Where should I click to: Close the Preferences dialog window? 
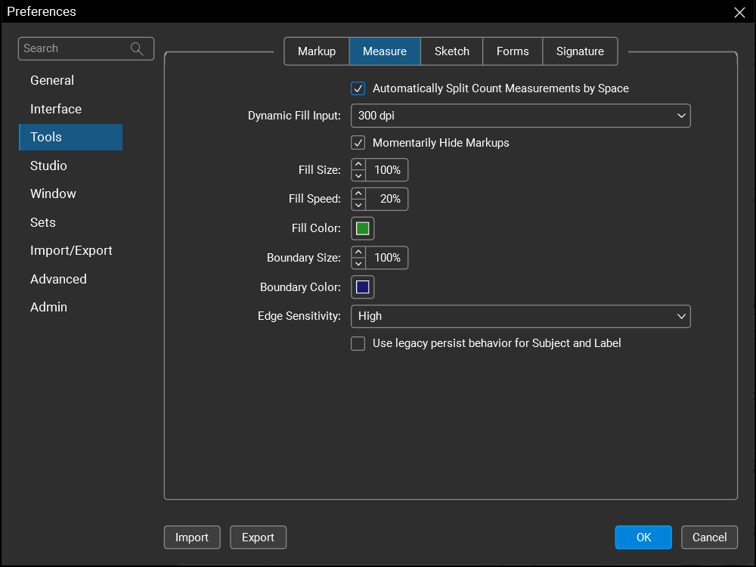[739, 11]
